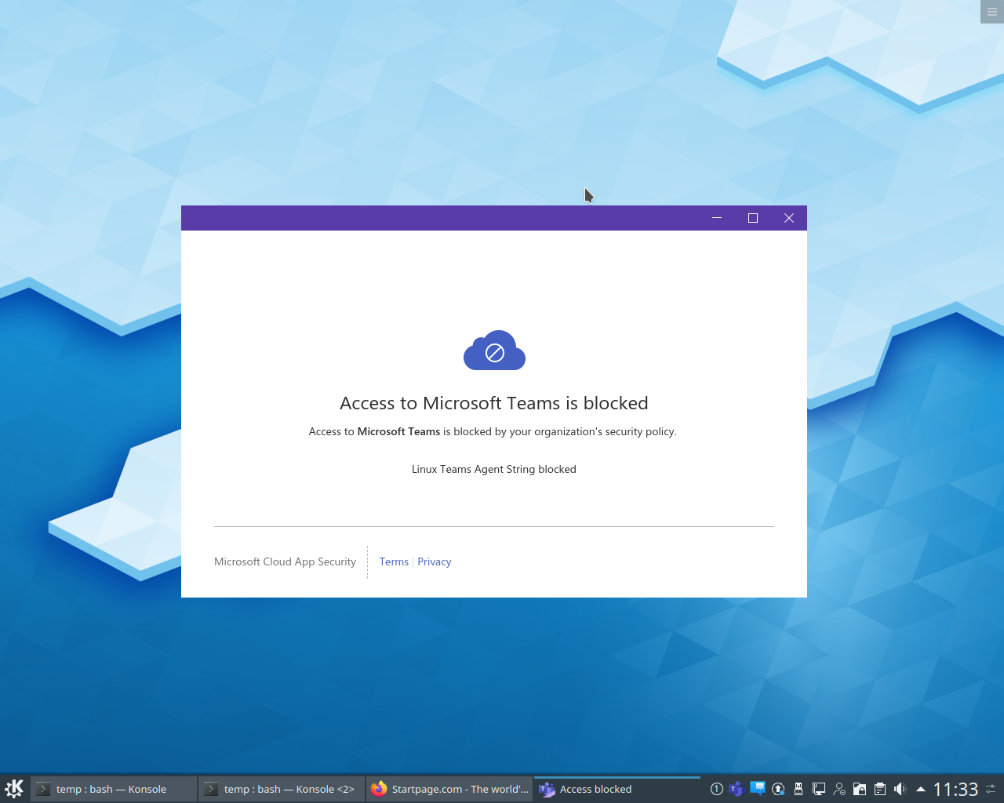Open the audio volume tray icon
This screenshot has width=1004, height=803.
click(900, 789)
